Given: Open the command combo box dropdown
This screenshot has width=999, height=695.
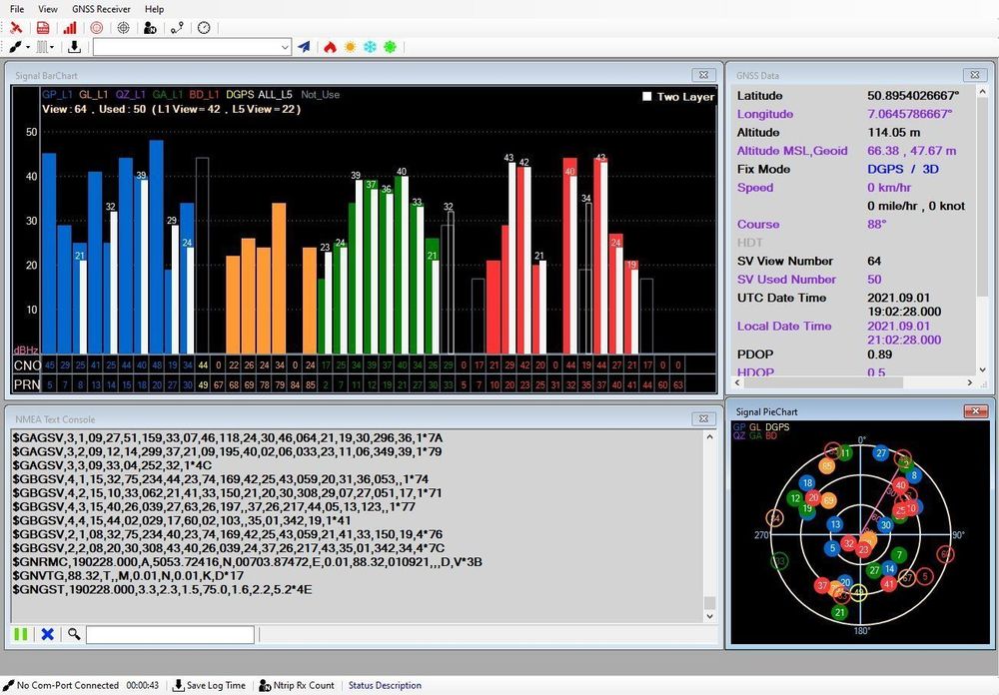Looking at the screenshot, I should pos(285,47).
